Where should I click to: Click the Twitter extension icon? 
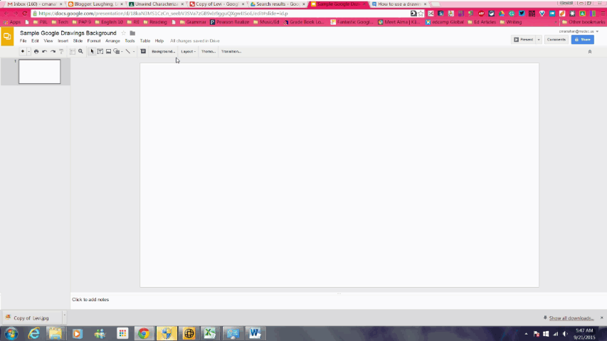pyautogui.click(x=522, y=13)
